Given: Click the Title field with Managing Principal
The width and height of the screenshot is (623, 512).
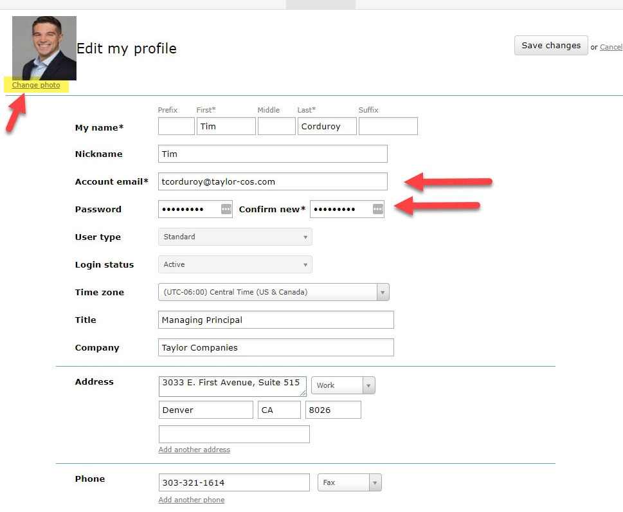Looking at the screenshot, I should click(276, 320).
